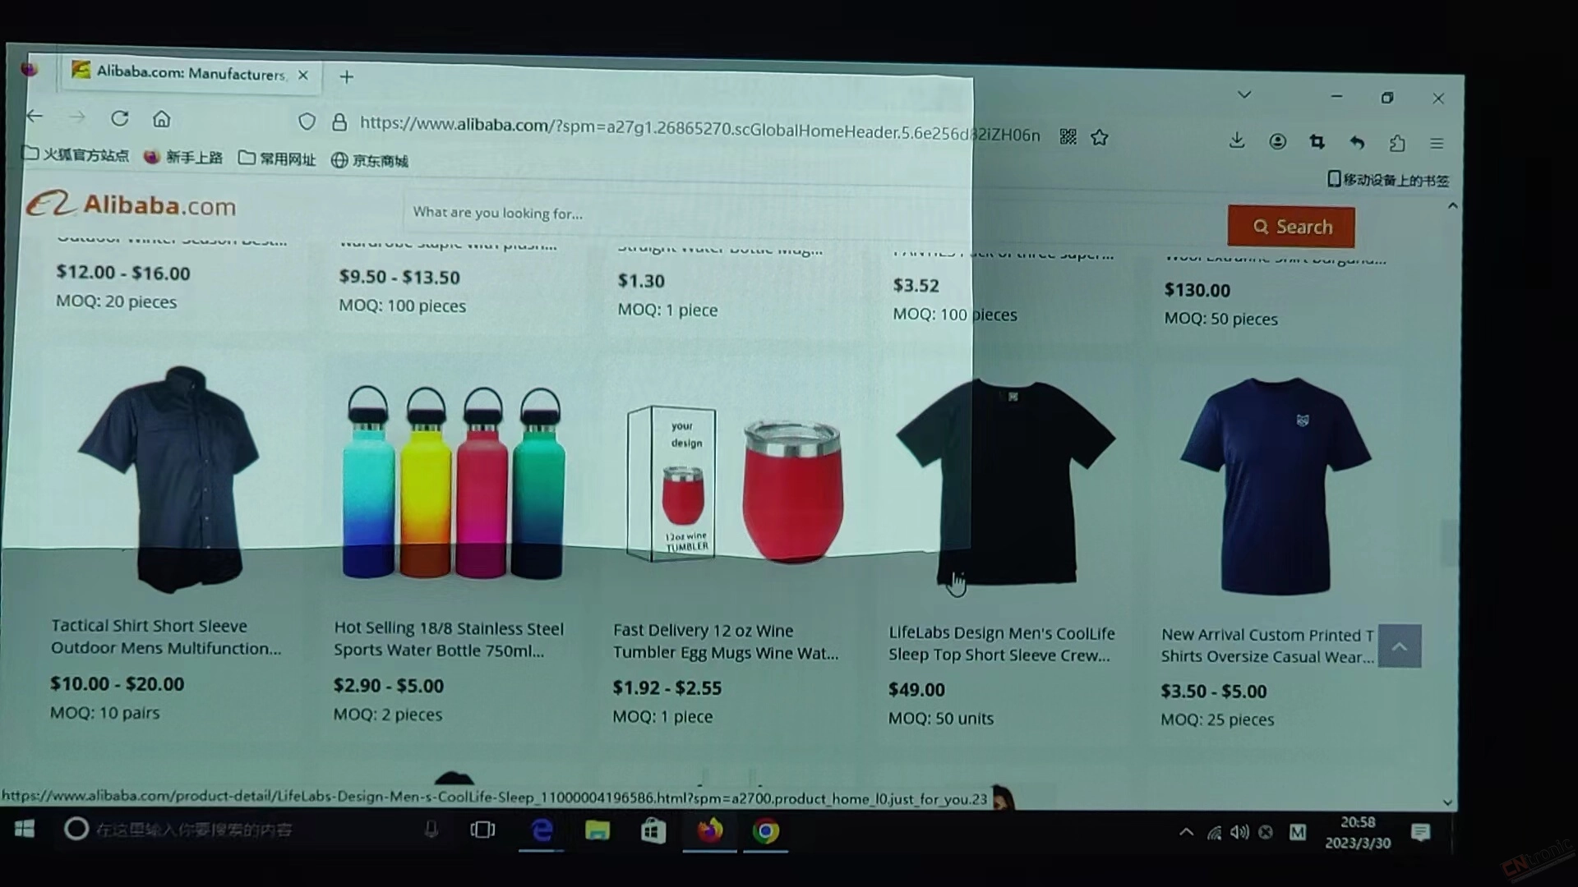Open 新手上路 bookmark

183,157
